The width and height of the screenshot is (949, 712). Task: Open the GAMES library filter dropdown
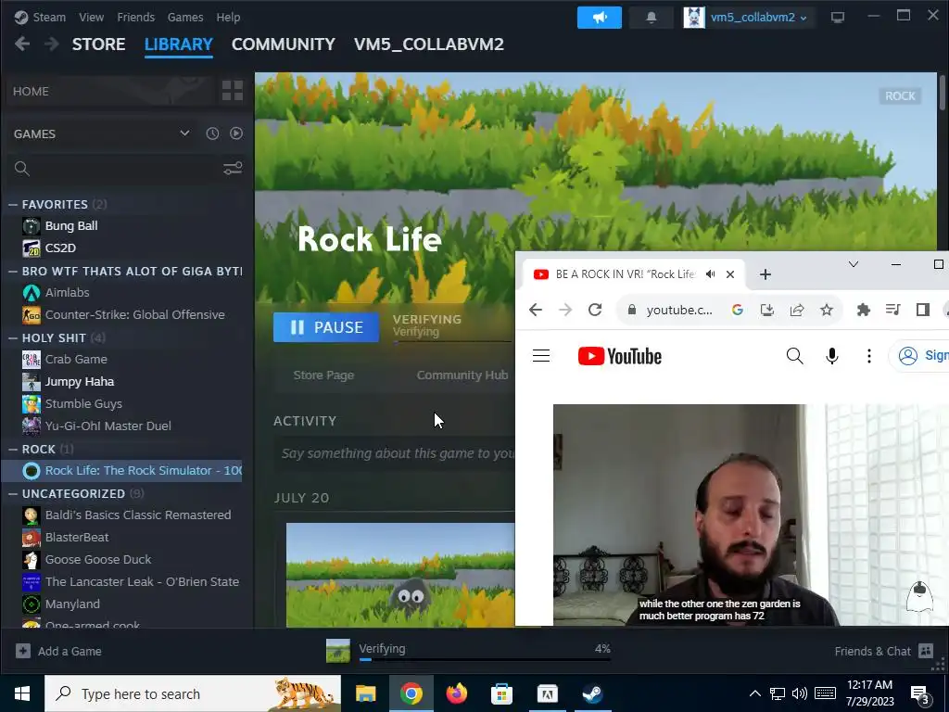tap(102, 133)
